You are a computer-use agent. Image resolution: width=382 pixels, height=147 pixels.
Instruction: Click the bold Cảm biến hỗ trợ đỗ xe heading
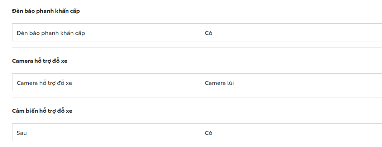coord(42,111)
